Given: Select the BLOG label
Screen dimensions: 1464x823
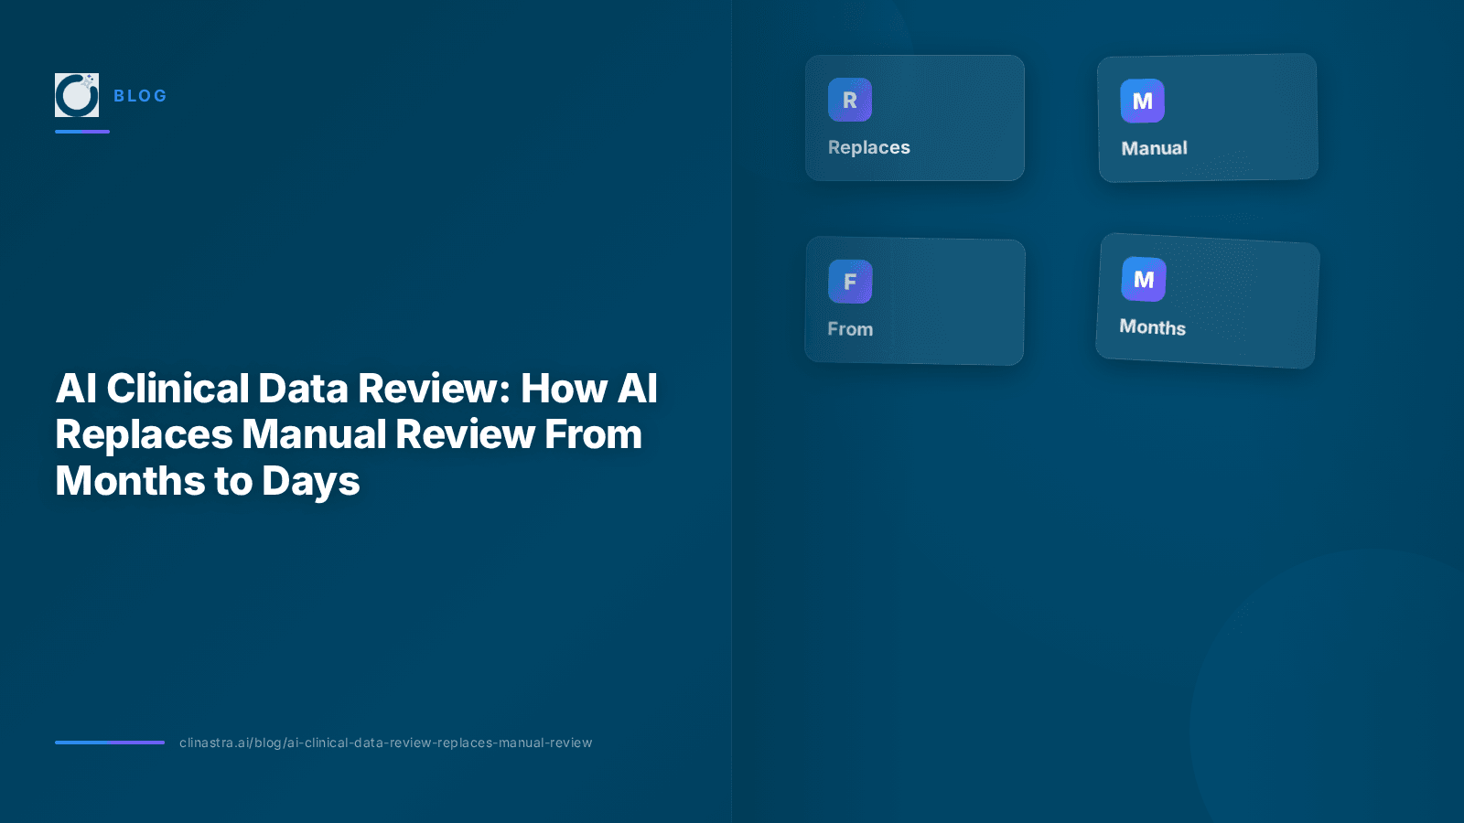Looking at the screenshot, I should click(x=140, y=96).
